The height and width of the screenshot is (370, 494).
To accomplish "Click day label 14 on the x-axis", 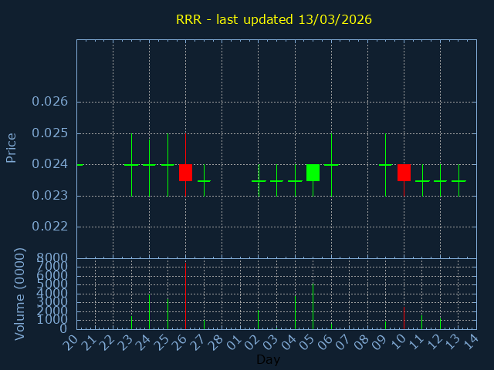I will coord(470,341).
